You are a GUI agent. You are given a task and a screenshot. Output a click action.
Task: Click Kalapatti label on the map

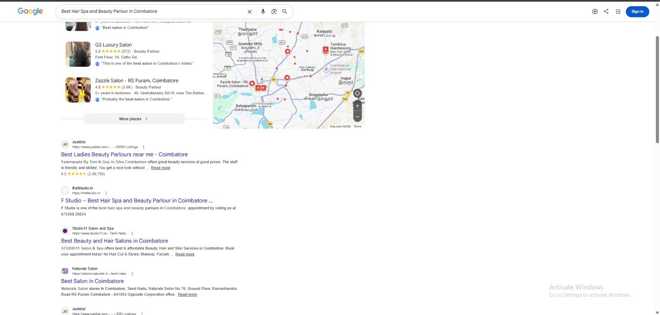pyautogui.click(x=325, y=33)
